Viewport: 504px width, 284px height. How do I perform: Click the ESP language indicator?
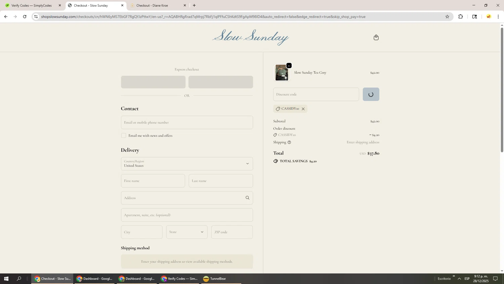click(x=467, y=279)
